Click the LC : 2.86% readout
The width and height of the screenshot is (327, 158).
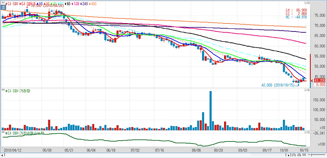point(296,14)
